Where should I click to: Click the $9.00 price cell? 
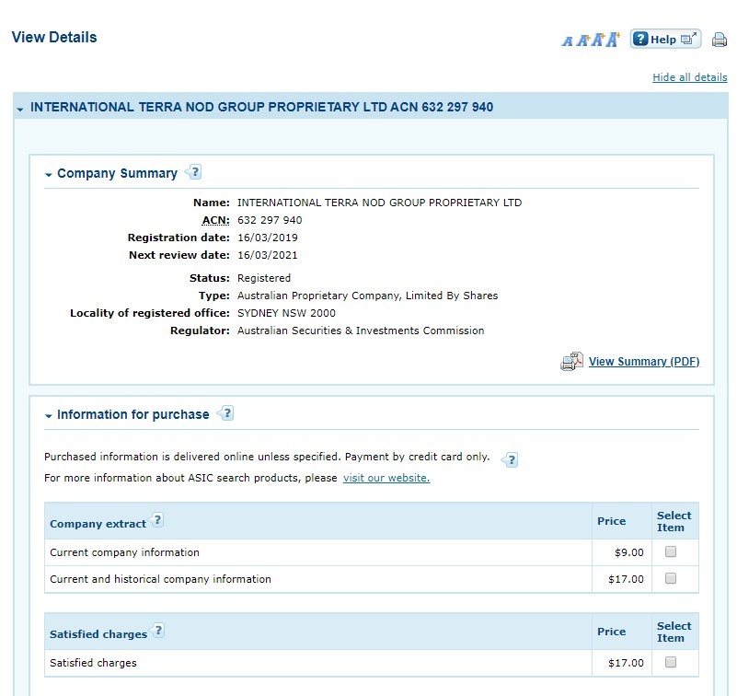[621, 552]
